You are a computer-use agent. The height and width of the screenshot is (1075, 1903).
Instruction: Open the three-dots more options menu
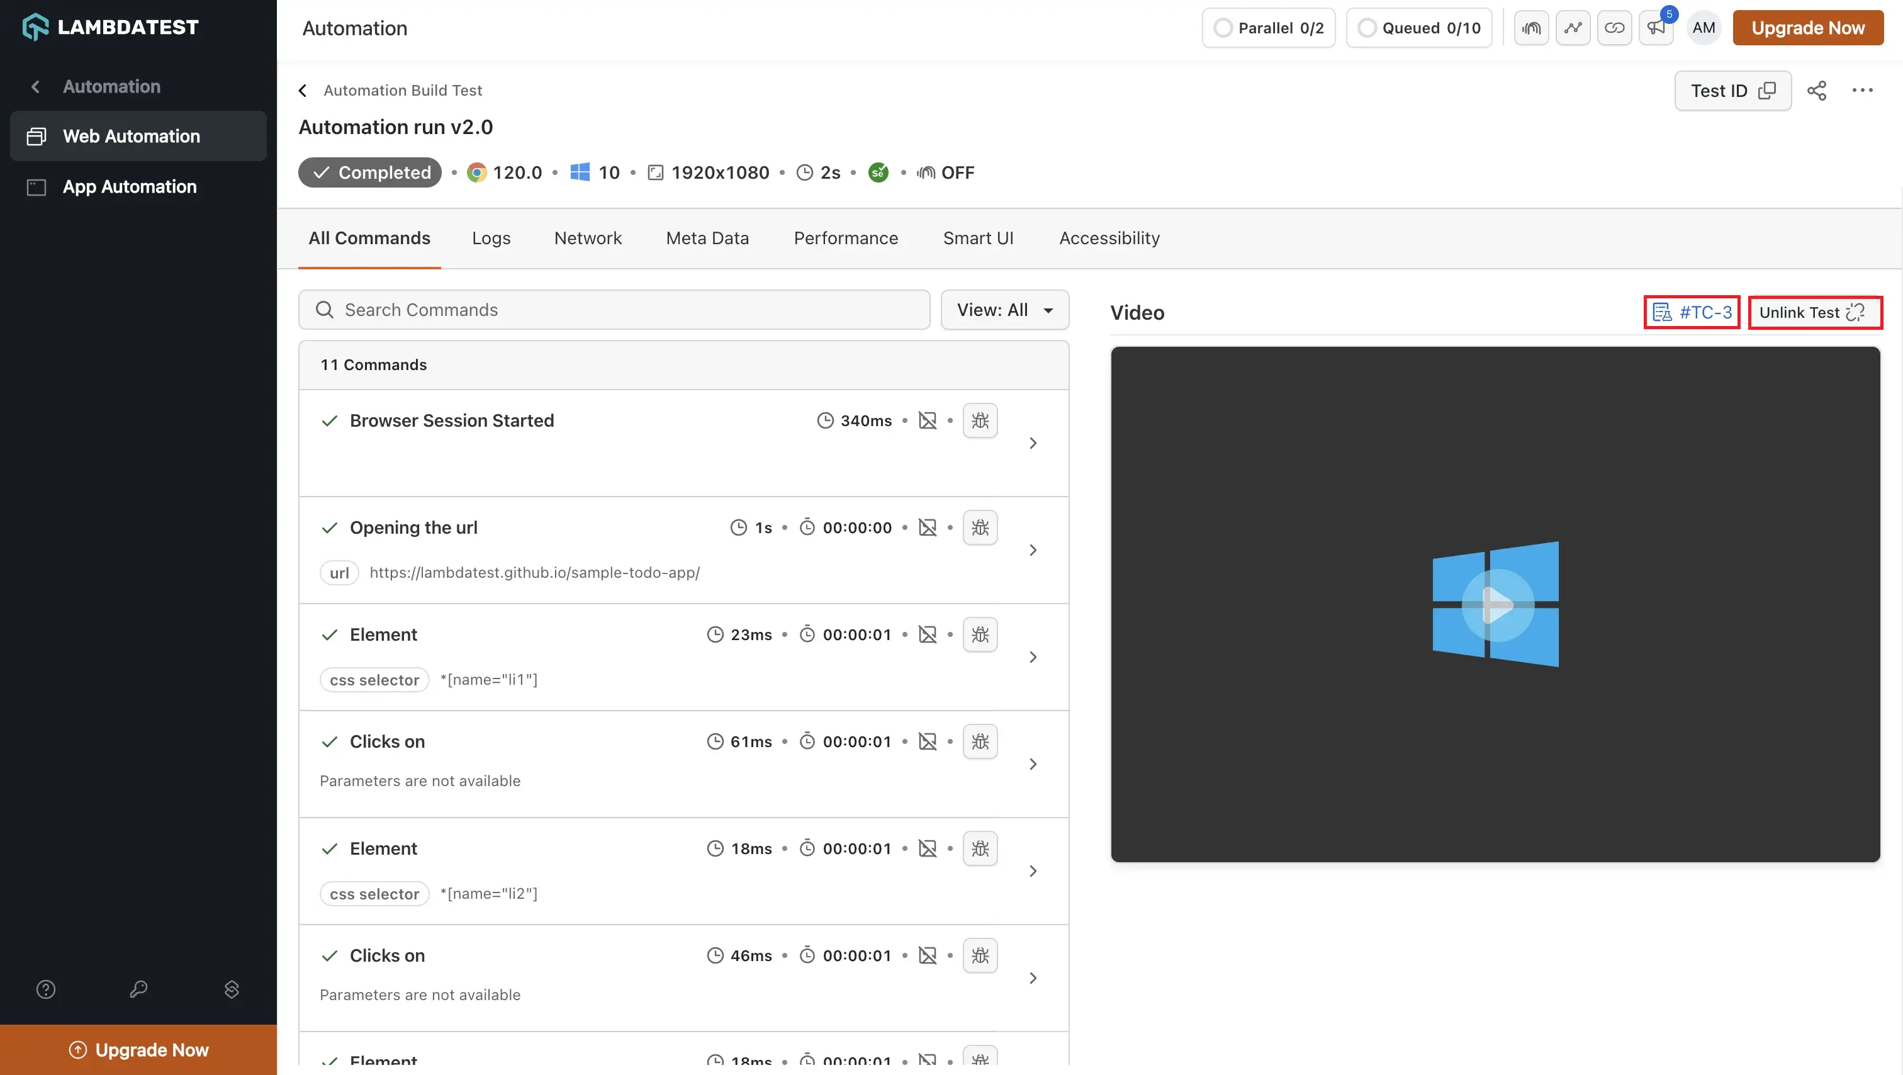[1862, 90]
